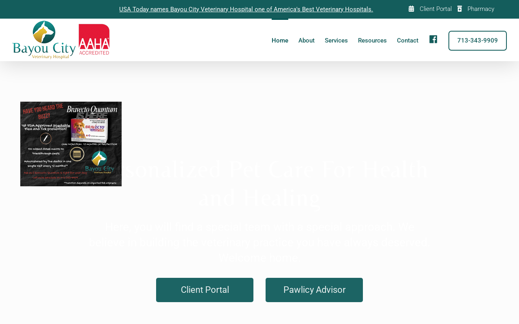The width and height of the screenshot is (519, 324).
Task: Open the Services menu
Action: 336,40
